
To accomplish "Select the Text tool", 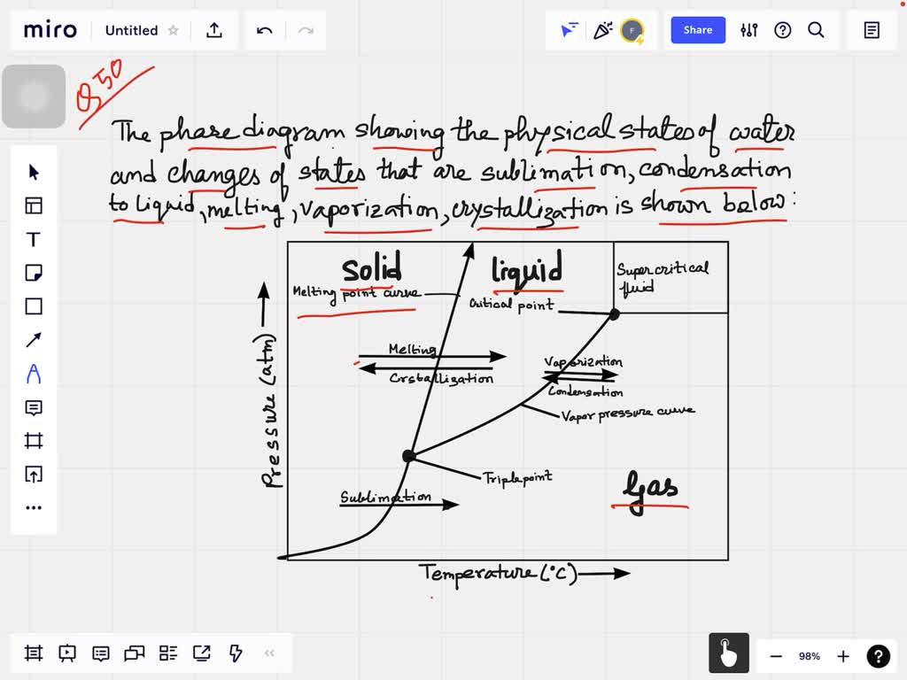I will click(33, 239).
